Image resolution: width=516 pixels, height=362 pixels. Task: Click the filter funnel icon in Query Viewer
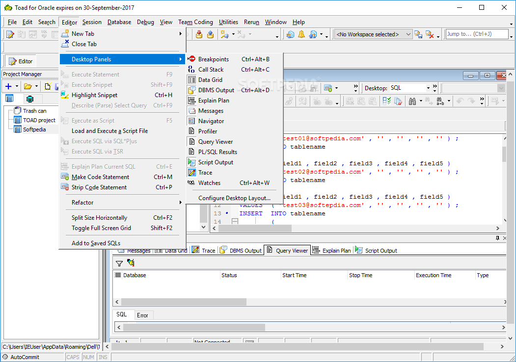pyautogui.click(x=119, y=263)
